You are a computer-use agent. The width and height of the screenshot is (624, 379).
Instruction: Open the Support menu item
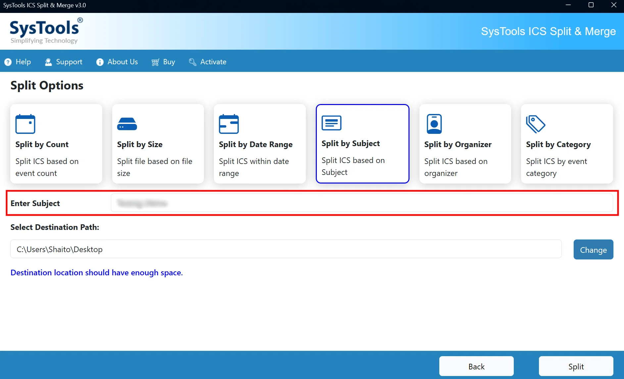(64, 62)
